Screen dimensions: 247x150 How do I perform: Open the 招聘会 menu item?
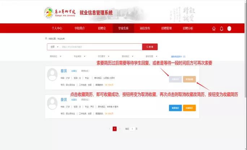coord(102,28)
